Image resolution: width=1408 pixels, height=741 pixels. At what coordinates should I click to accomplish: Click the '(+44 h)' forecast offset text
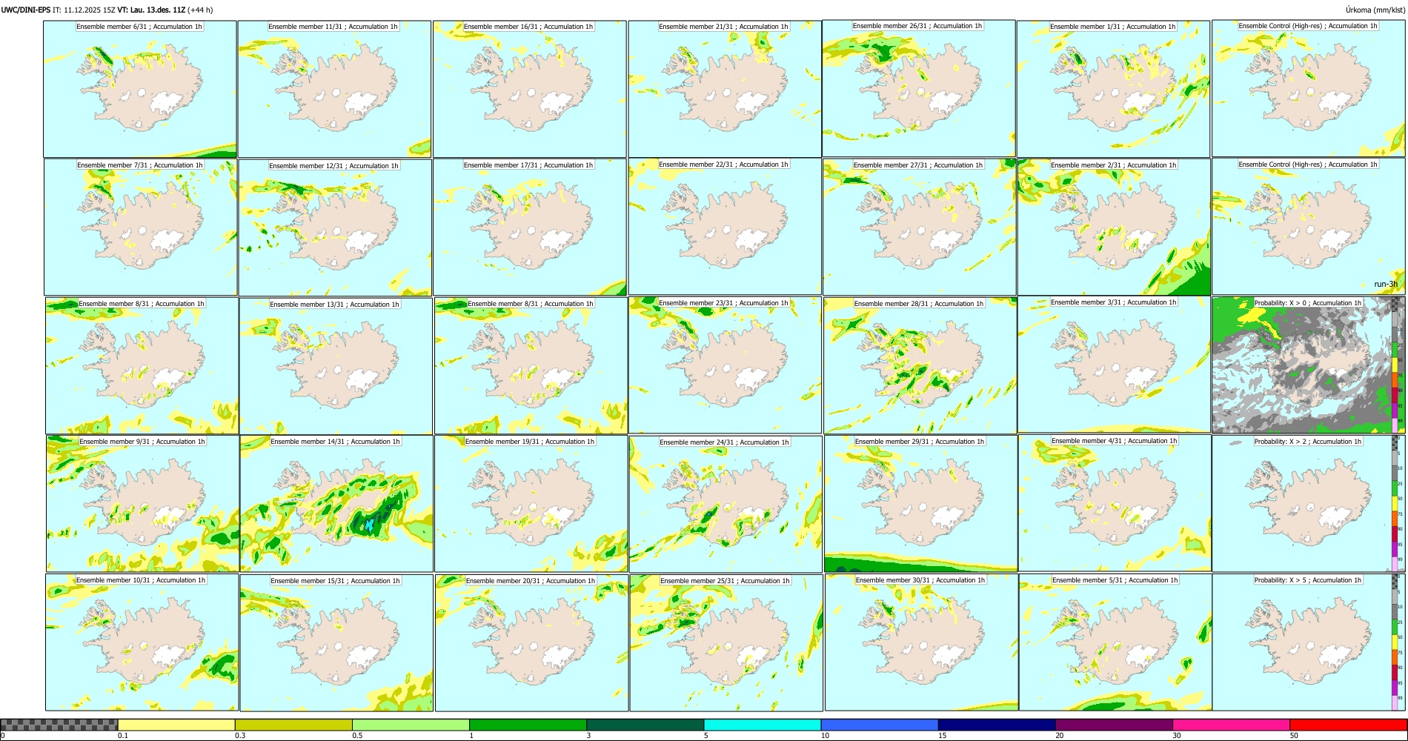point(201,10)
